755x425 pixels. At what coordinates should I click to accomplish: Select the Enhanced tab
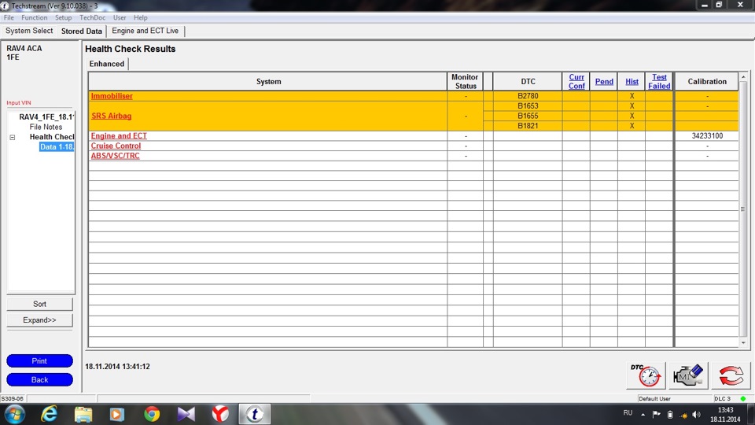coord(107,64)
